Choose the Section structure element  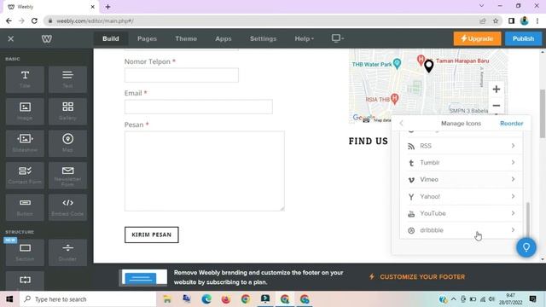(25, 252)
